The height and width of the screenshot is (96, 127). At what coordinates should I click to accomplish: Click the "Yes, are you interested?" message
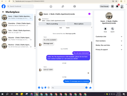[x=81, y=53]
